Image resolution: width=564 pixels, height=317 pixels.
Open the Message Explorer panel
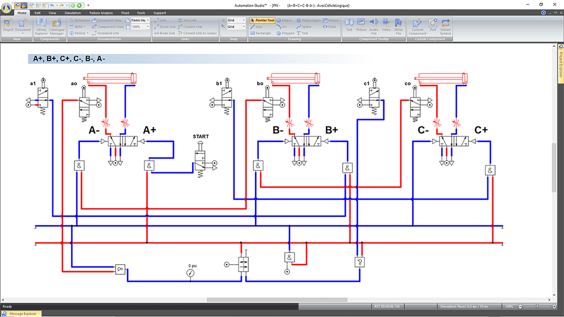pyautogui.click(x=23, y=313)
